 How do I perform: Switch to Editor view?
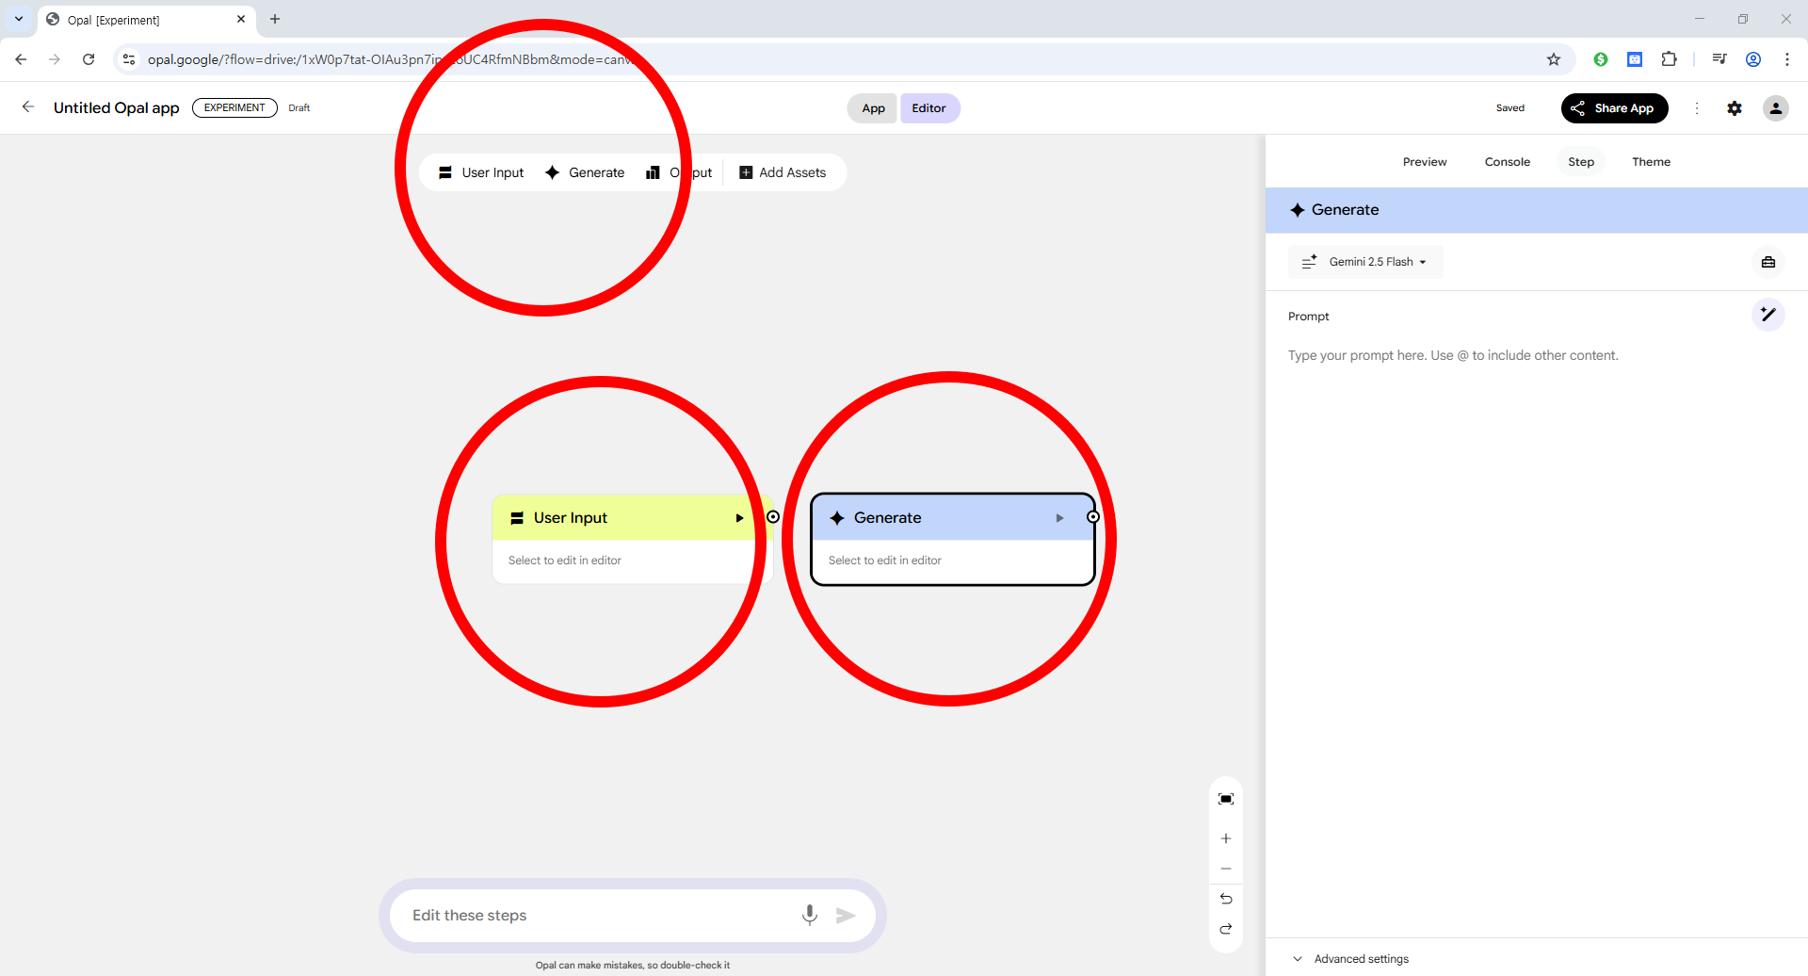point(929,108)
